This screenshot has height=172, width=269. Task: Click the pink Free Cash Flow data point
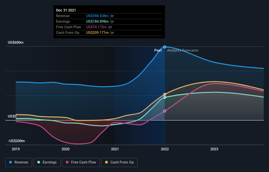[164, 111]
